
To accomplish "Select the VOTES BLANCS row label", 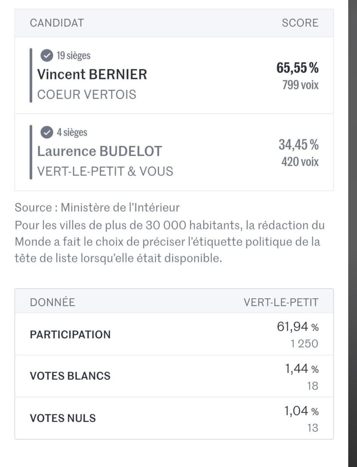I will click(x=70, y=376).
